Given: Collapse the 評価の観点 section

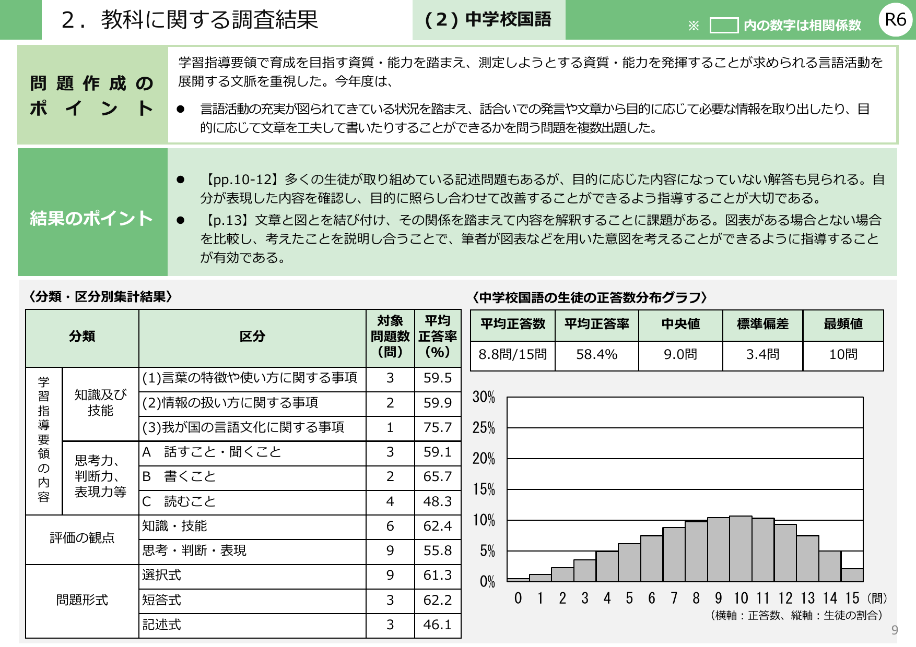Looking at the screenshot, I should pyautogui.click(x=82, y=539).
